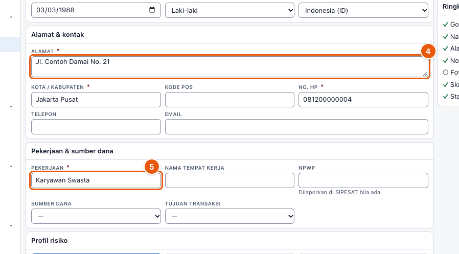Open the Sumber Dana dropdown
The height and width of the screenshot is (254, 459).
point(96,216)
